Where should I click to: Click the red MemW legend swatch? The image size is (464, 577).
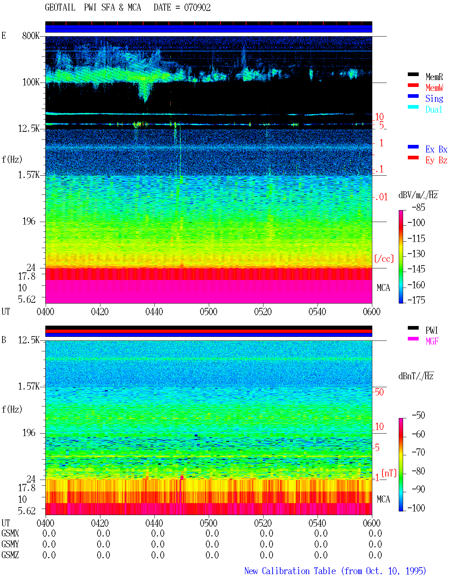pyautogui.click(x=413, y=85)
